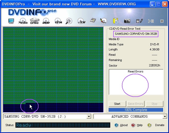This screenshot has width=169, height=133.
Task: Open the ADVANCED COMMANDS dropdown
Action: 165,117
